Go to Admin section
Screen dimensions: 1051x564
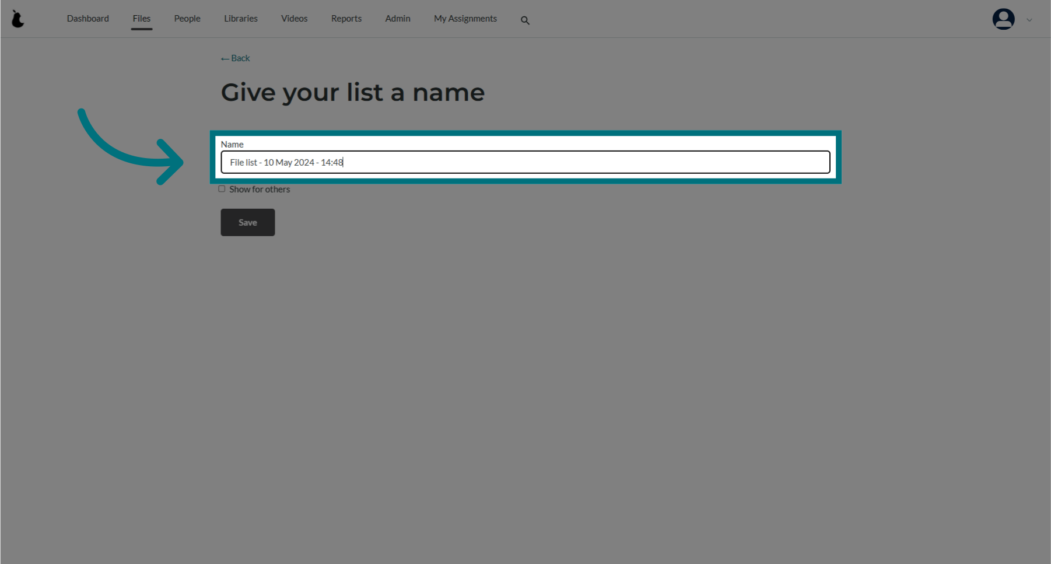[398, 19]
